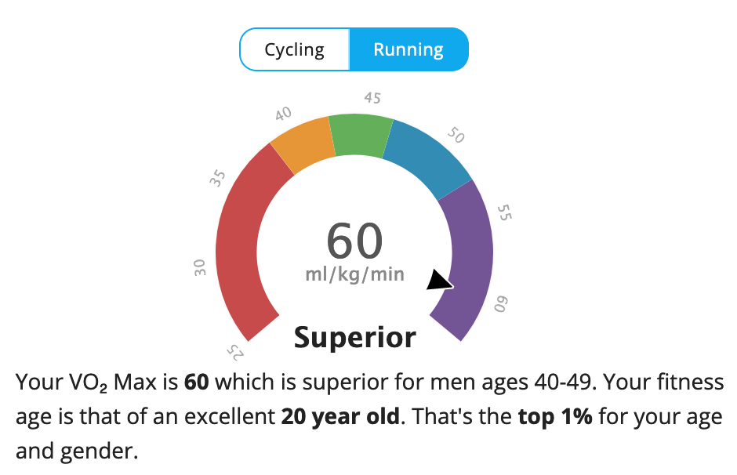Click the 25 tick label on gauge
737x475 pixels.
click(235, 350)
